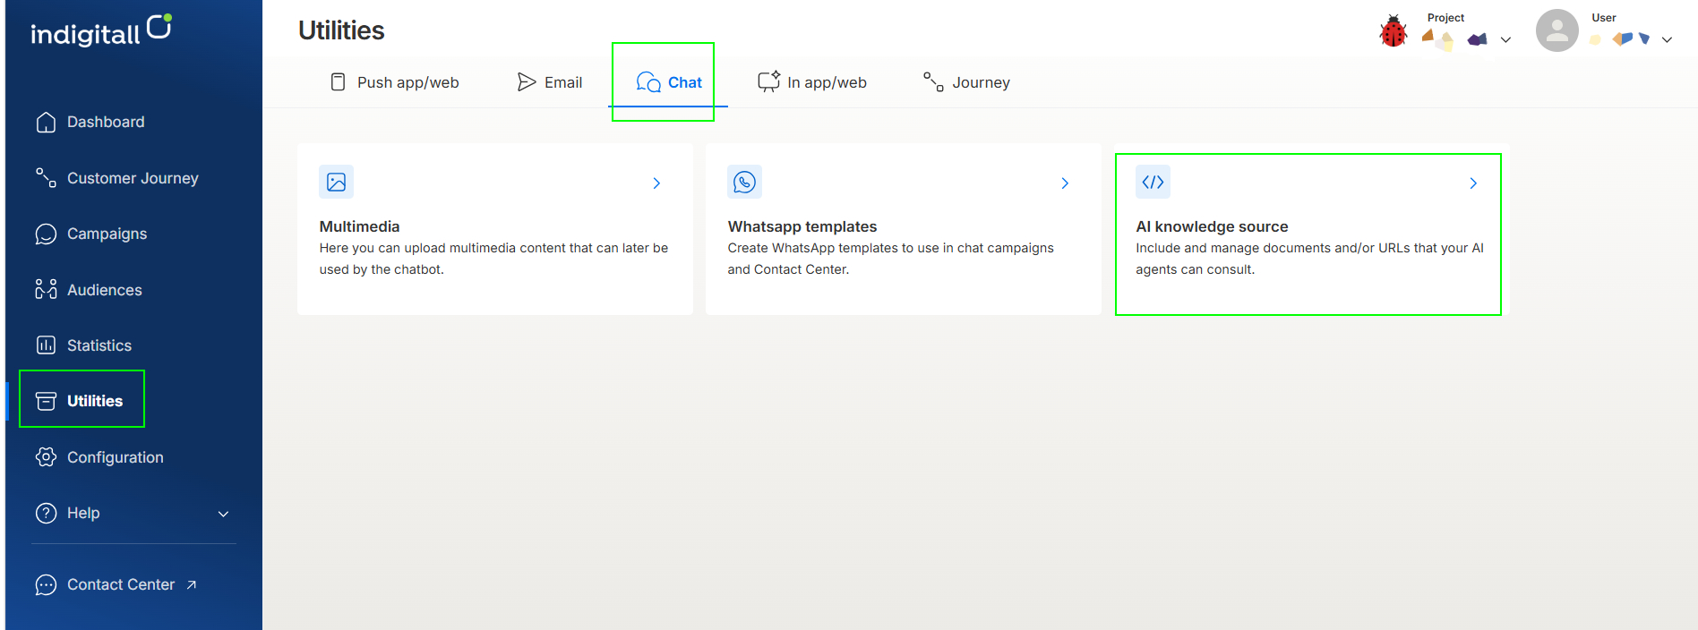Click the ladybug project icon
This screenshot has width=1698, height=630.
click(x=1394, y=31)
